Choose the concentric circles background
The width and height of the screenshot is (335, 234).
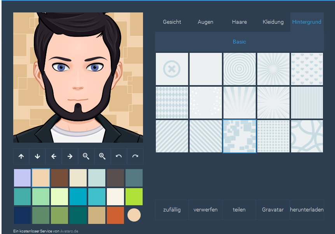pyautogui.click(x=239, y=69)
